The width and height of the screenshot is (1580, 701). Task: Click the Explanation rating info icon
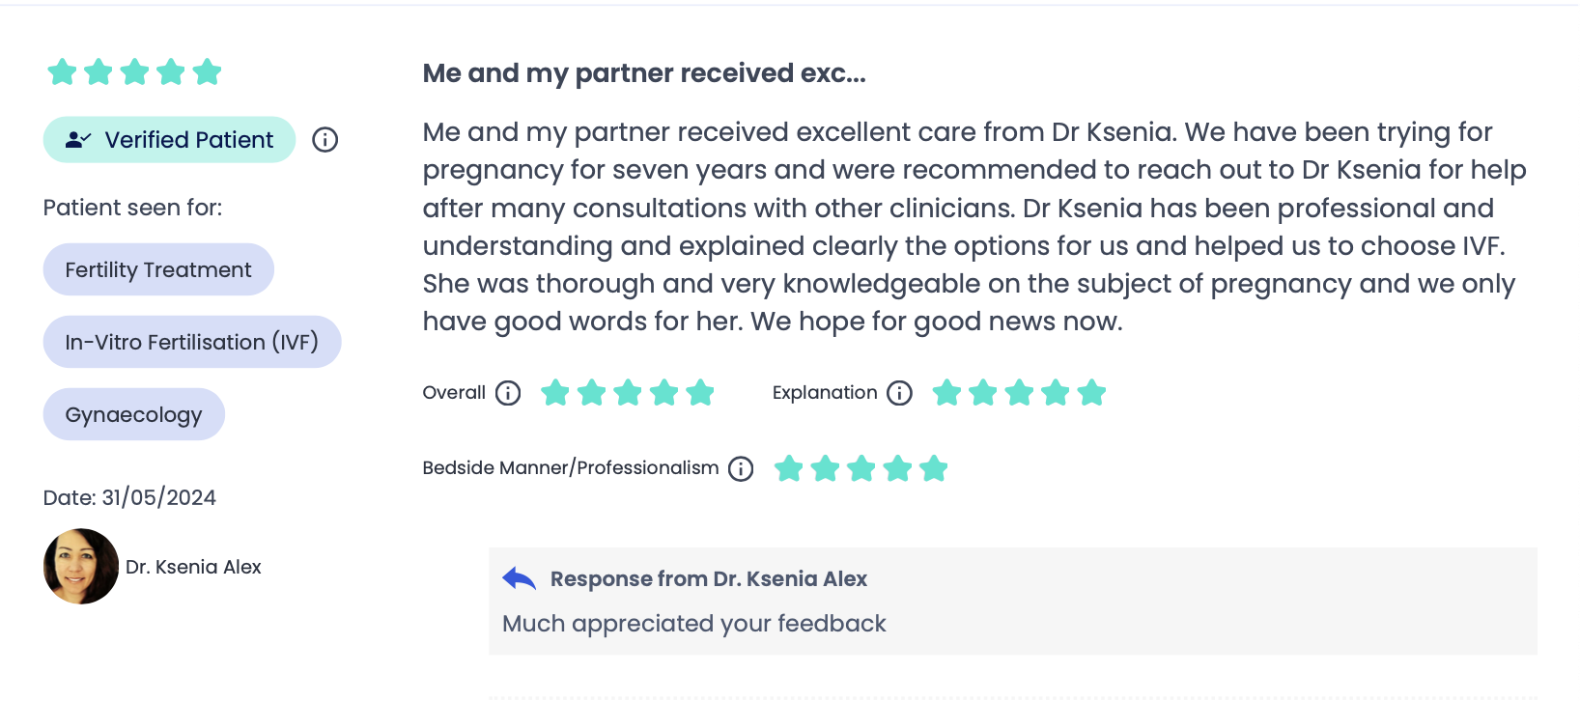point(899,393)
